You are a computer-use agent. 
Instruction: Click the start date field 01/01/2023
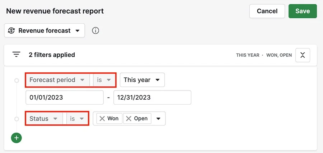click(x=65, y=97)
